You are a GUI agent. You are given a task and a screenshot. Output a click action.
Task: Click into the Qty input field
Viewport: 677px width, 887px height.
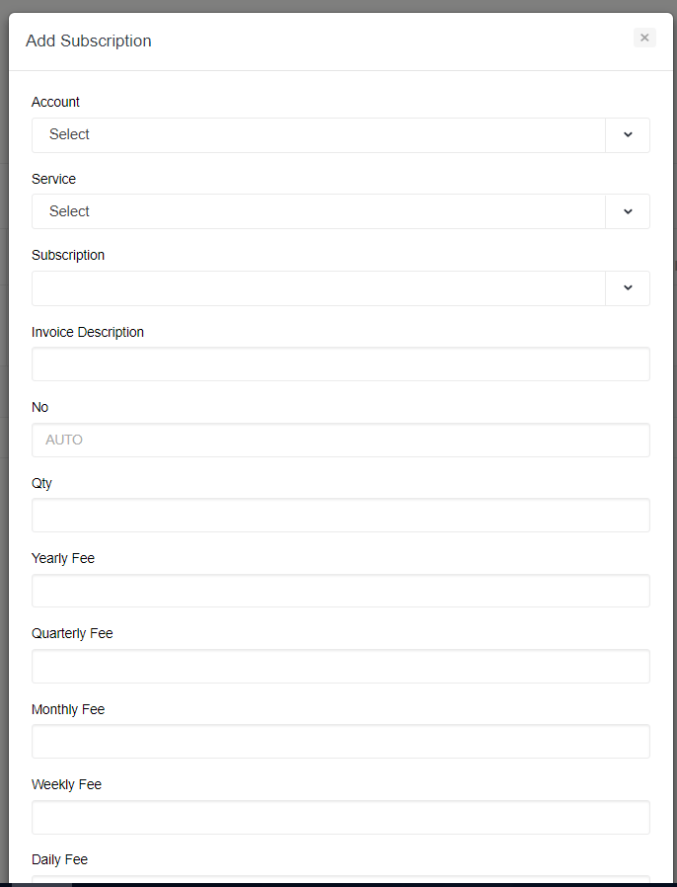click(x=340, y=515)
